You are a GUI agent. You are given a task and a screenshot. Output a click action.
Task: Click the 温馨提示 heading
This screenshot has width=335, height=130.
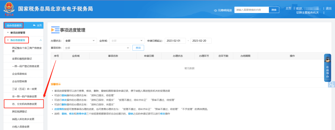pyautogui.click(x=56, y=84)
